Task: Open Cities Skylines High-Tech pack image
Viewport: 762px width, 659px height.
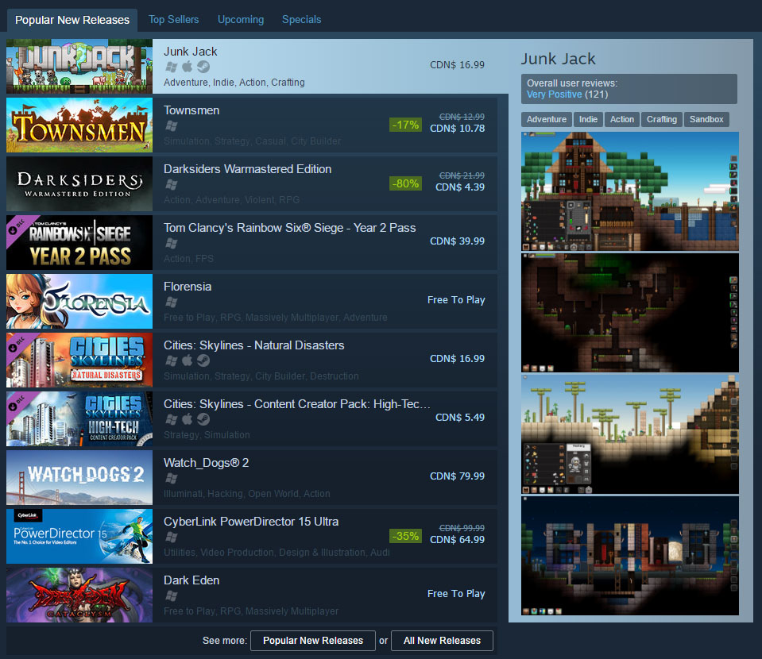Action: pos(79,418)
